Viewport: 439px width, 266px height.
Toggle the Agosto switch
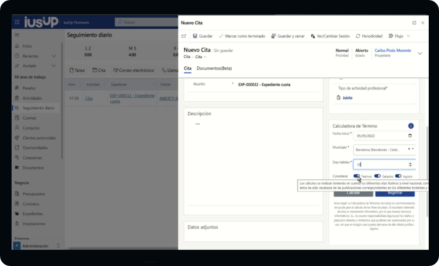click(x=398, y=176)
